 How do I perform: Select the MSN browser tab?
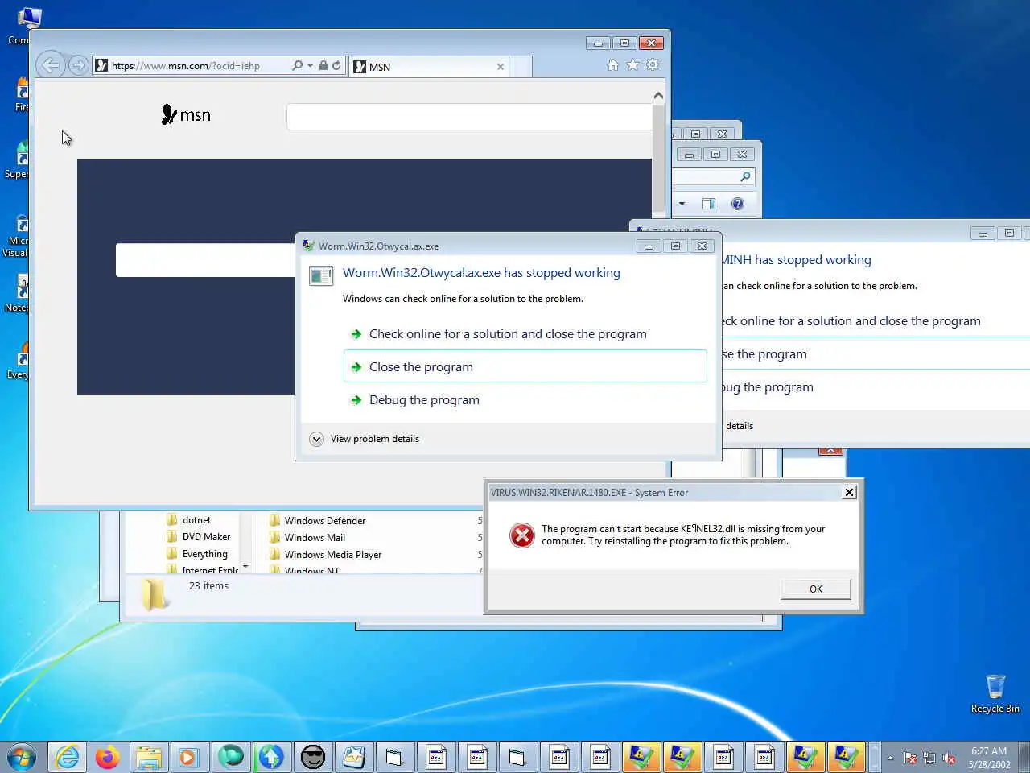point(430,67)
